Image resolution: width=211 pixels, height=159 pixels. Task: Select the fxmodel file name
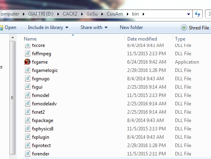pos(40,95)
